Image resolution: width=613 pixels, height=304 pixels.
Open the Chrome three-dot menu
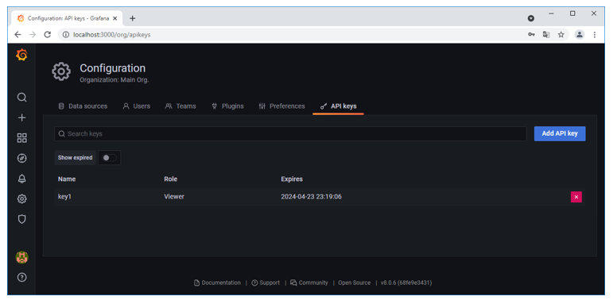point(594,35)
